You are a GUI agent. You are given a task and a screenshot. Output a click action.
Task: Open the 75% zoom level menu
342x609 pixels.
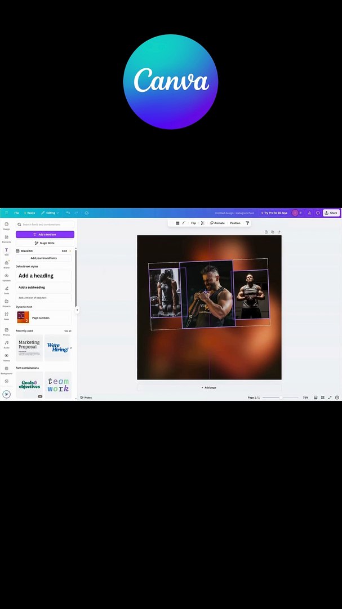point(305,398)
